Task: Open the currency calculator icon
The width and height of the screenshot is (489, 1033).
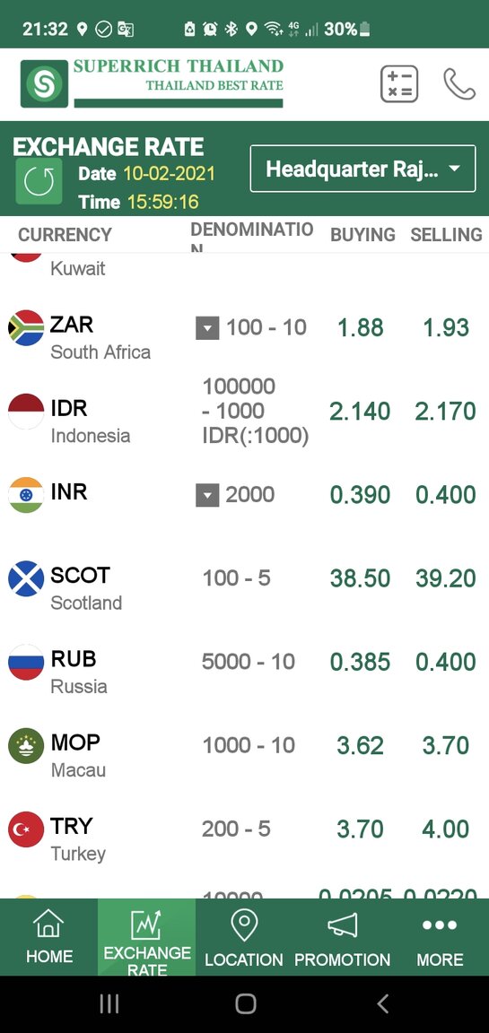Action: pos(398,83)
